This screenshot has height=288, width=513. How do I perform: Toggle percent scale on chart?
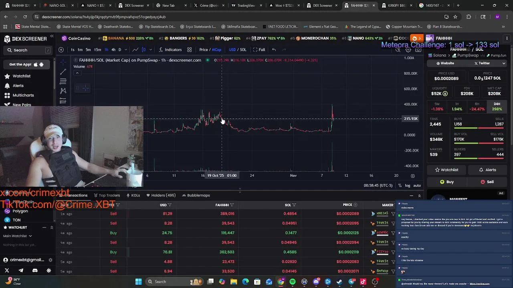coord(400,186)
